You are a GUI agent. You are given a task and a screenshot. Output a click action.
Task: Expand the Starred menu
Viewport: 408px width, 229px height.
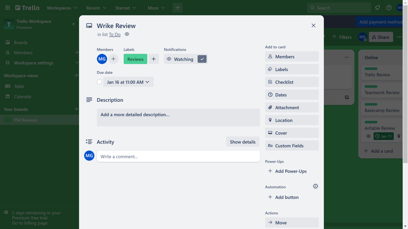point(125,8)
